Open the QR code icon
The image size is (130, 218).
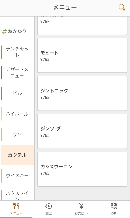[114, 206]
